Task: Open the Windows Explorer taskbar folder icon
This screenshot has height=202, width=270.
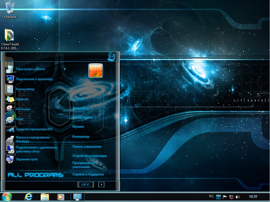Action: (x=45, y=197)
